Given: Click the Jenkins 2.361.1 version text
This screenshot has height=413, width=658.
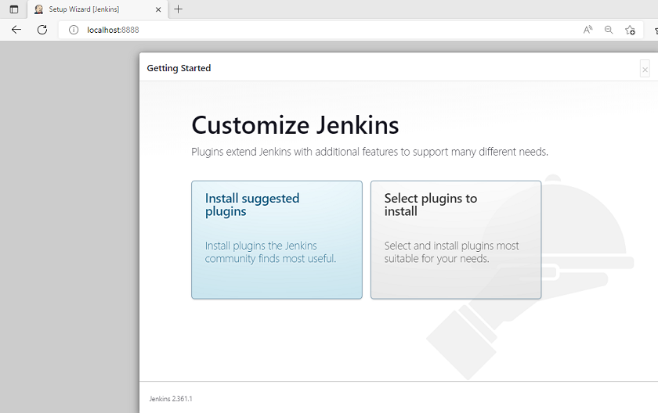Looking at the screenshot, I should point(171,399).
